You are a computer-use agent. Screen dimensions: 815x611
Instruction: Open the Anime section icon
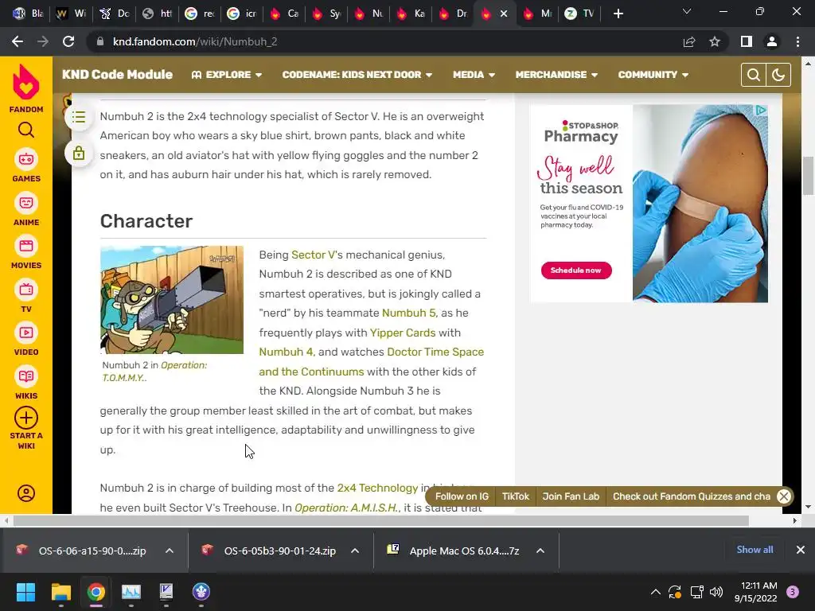(26, 203)
